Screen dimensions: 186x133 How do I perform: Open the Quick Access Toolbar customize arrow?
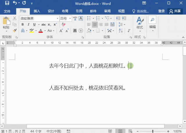pyautogui.click(x=32, y=3)
